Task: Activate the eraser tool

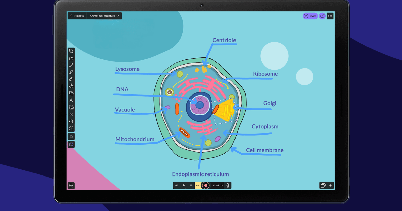Action: pyautogui.click(x=71, y=79)
